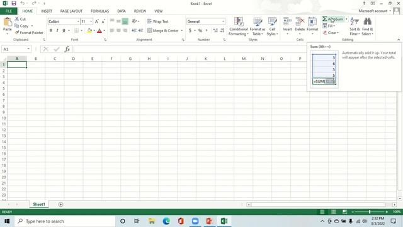Image resolution: width=403 pixels, height=227 pixels.
Task: Align text to the left
Action: [x=112, y=30]
